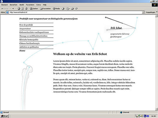
Task: Click the page icon in the address bar
Action: (x=8, y=12)
